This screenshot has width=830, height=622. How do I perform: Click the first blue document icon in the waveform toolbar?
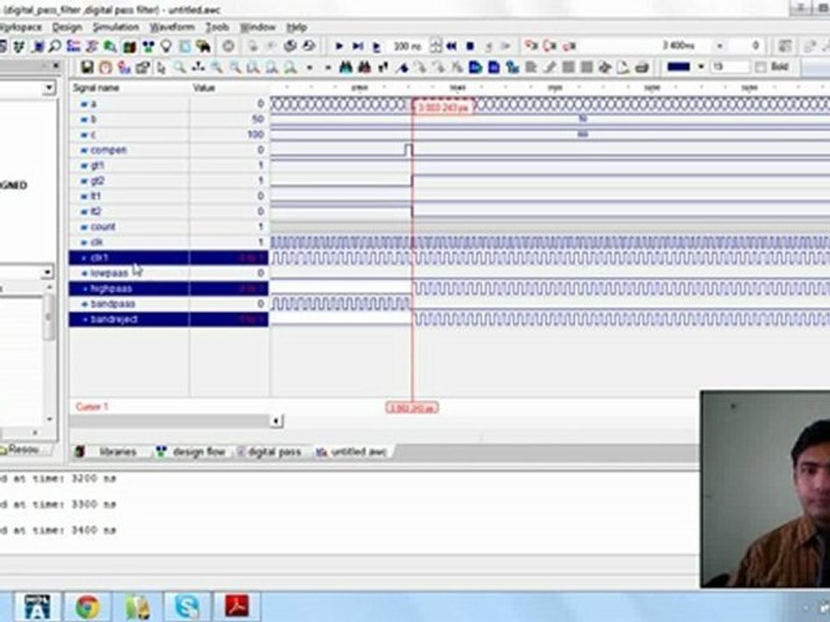476,67
